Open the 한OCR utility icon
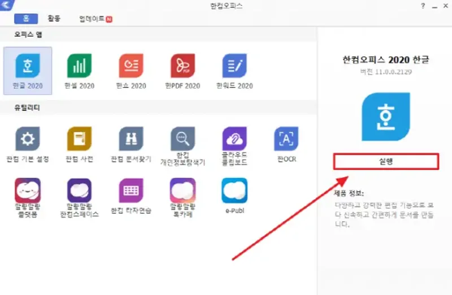Image resolution: width=452 pixels, height=295 pixels. tap(286, 139)
